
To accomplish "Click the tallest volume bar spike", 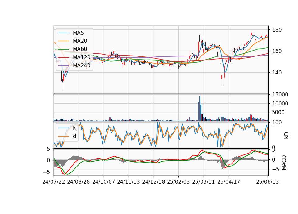I will click(200, 109).
